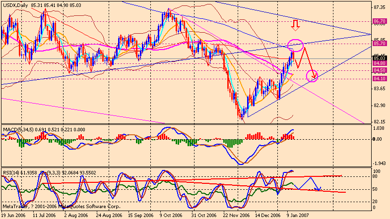
Task: Select the upper magenta ellipse near 85.70
Action: coord(295,45)
